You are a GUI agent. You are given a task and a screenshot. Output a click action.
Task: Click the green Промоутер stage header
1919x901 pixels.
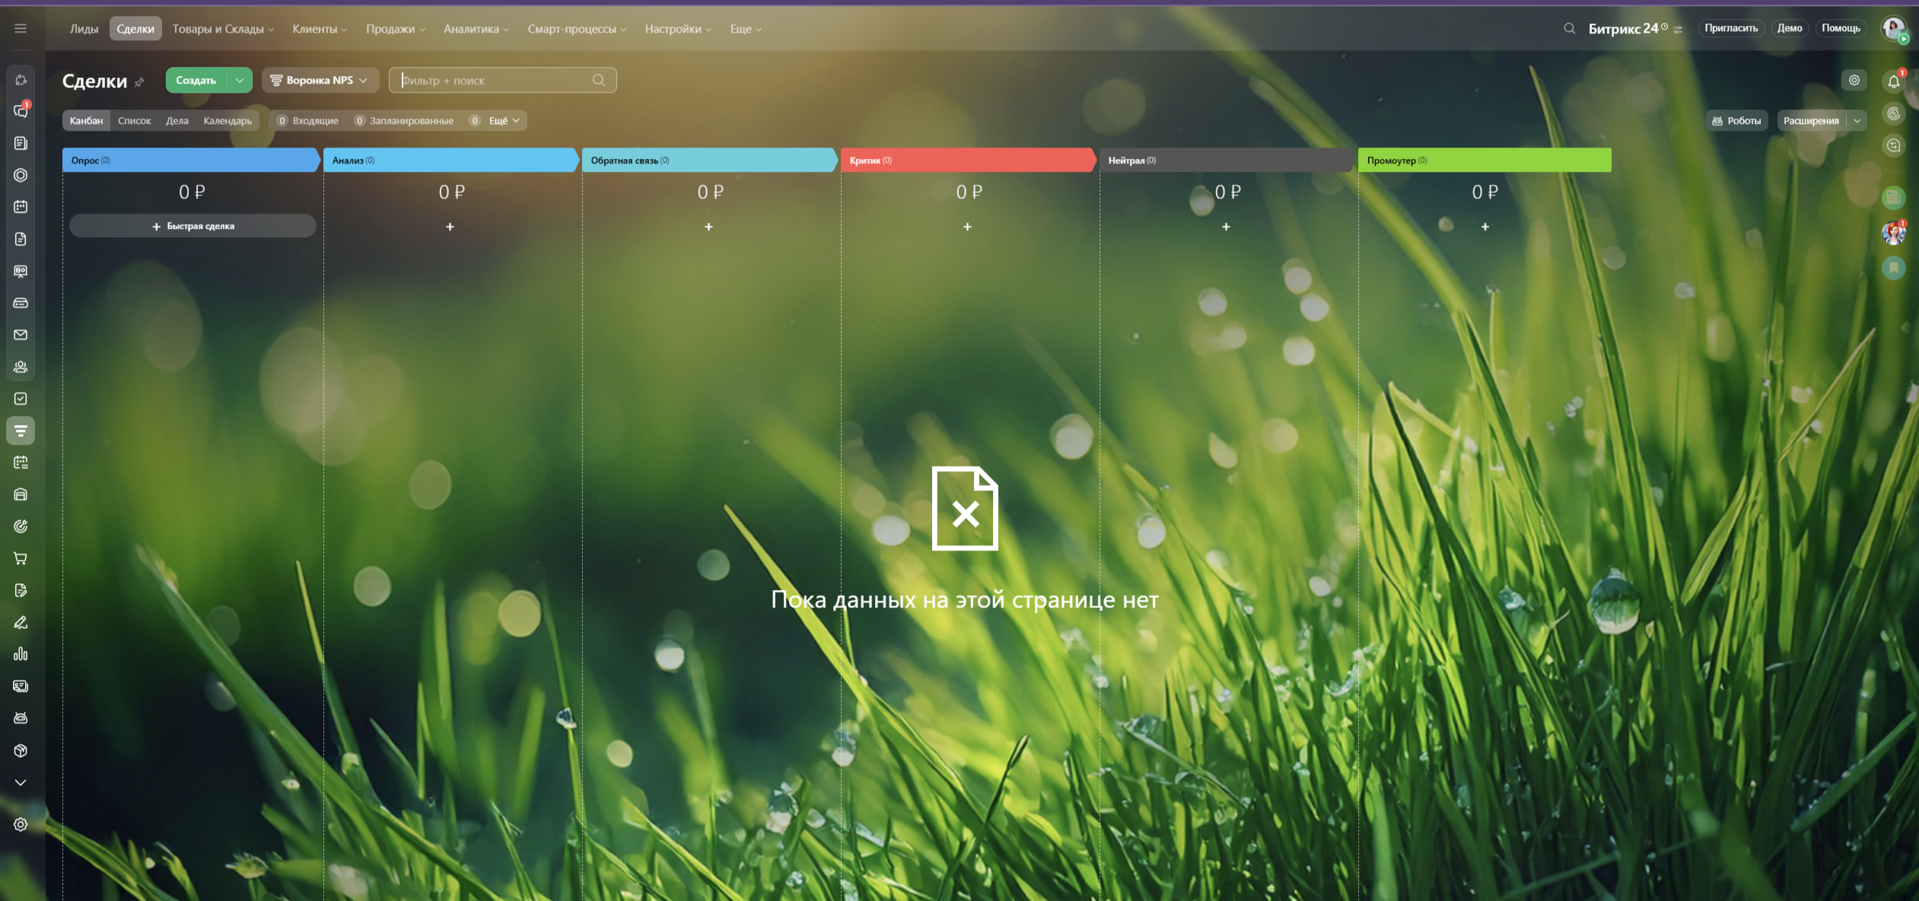(1484, 160)
